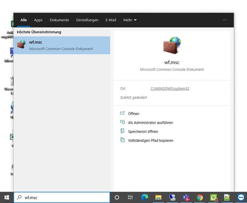
Task: Open Microsoft Teams in the taskbar
Action: pos(186,197)
